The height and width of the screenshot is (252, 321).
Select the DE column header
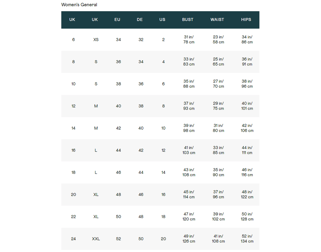[x=140, y=19]
